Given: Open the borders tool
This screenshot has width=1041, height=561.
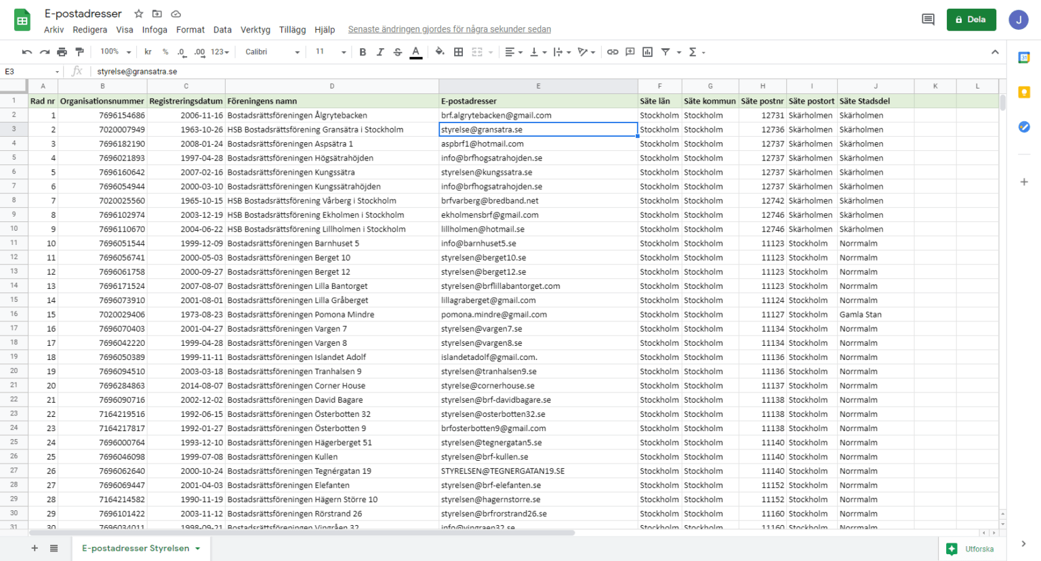Looking at the screenshot, I should click(x=459, y=52).
